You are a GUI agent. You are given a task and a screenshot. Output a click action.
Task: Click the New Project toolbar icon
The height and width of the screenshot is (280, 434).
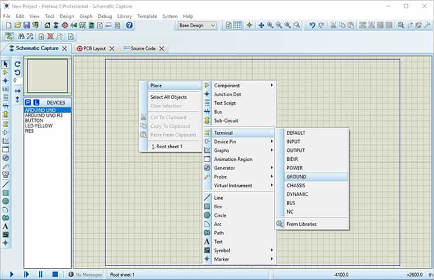point(9,25)
